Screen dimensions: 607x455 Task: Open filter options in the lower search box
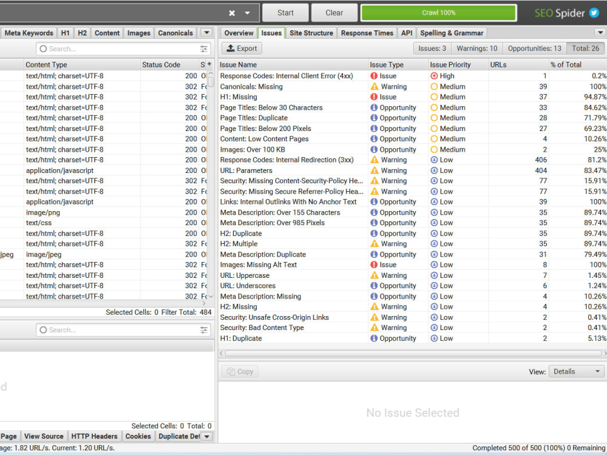(x=203, y=330)
